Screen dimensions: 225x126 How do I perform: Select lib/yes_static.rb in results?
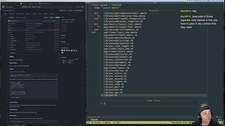(x=115, y=73)
